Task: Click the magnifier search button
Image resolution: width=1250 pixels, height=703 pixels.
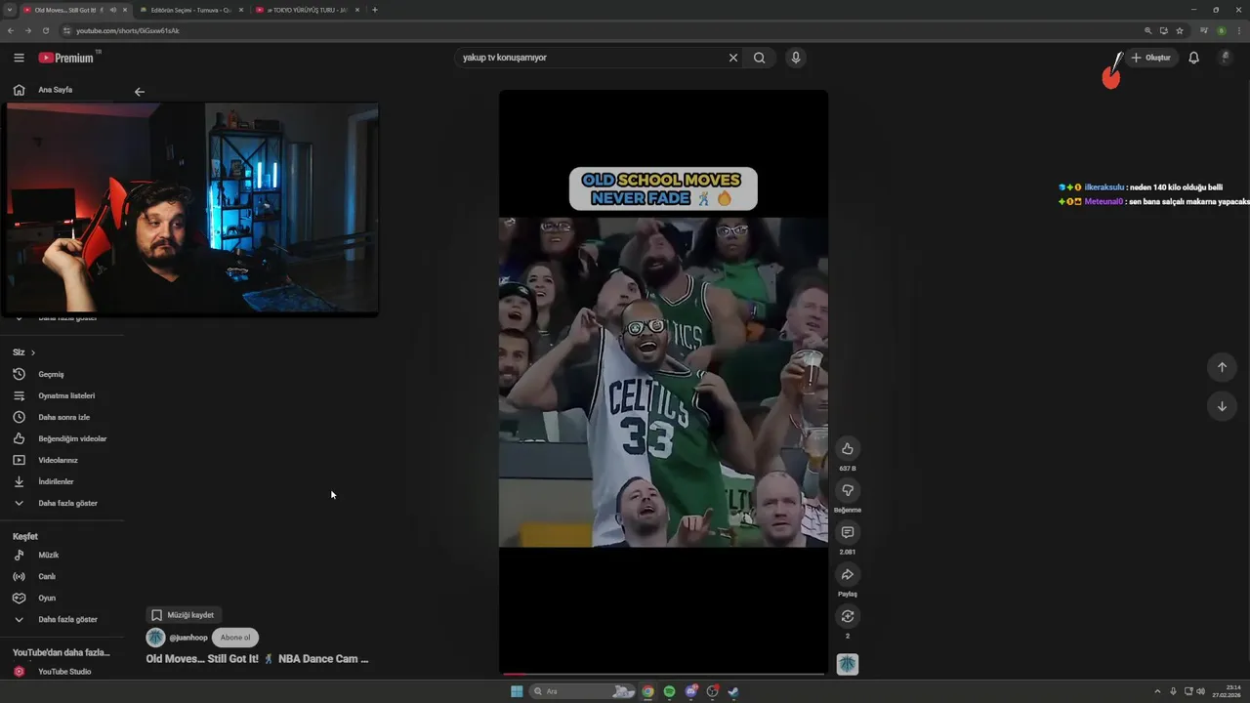Action: pyautogui.click(x=759, y=58)
